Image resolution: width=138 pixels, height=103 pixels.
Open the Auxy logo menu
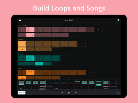pyautogui.click(x=20, y=20)
